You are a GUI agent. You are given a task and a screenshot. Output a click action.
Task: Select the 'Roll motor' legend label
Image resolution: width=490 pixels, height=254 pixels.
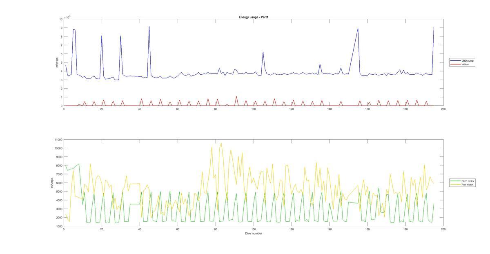468,185
